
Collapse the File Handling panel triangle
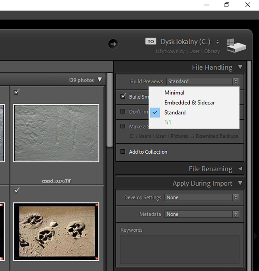pos(240,67)
